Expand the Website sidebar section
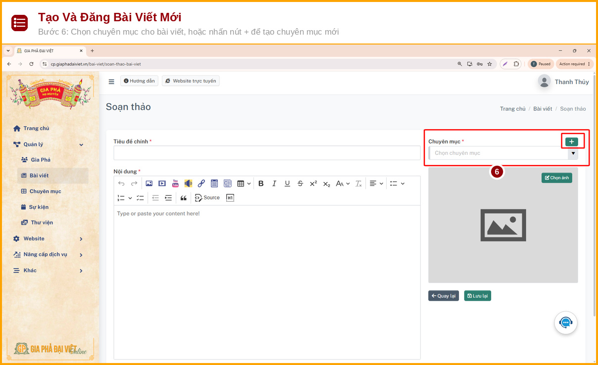The height and width of the screenshot is (365, 598). pyautogui.click(x=49, y=239)
